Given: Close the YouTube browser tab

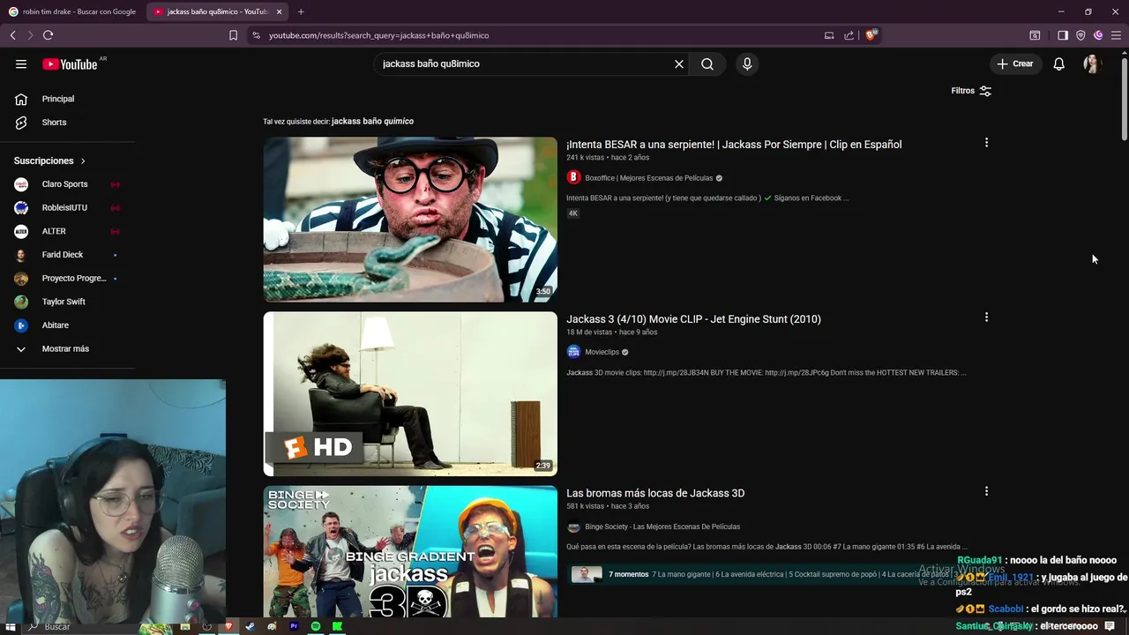Looking at the screenshot, I should coord(280,11).
